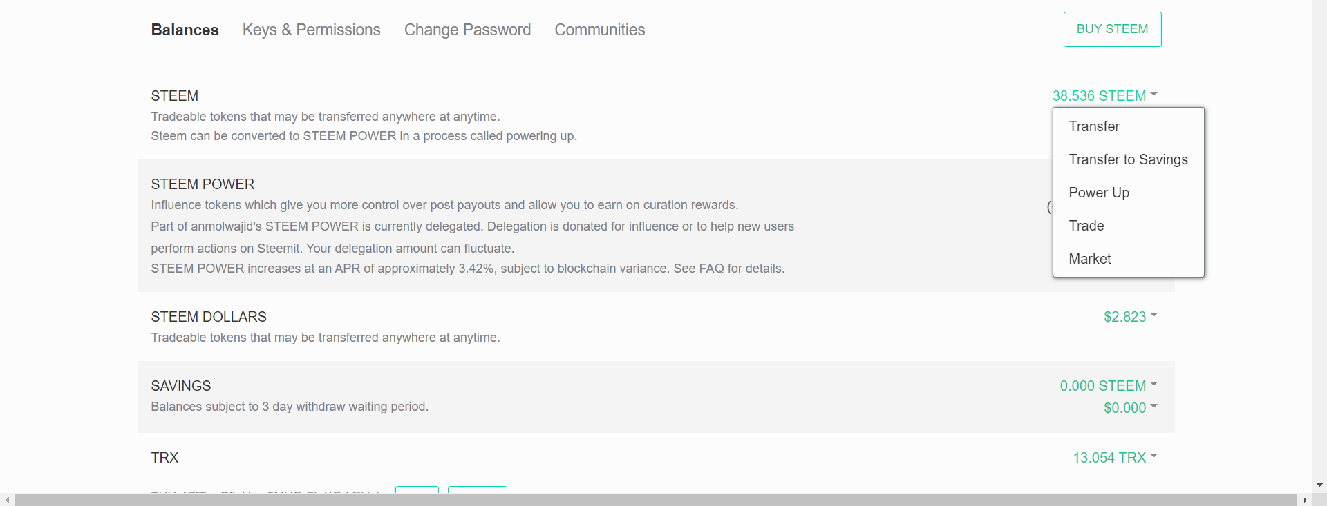Select Power Up in the dropdown menu
This screenshot has height=506, width=1327.
1098,193
